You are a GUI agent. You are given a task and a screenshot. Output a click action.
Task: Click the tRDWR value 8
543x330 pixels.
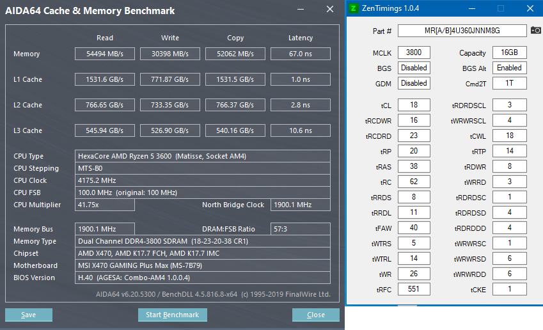509,166
